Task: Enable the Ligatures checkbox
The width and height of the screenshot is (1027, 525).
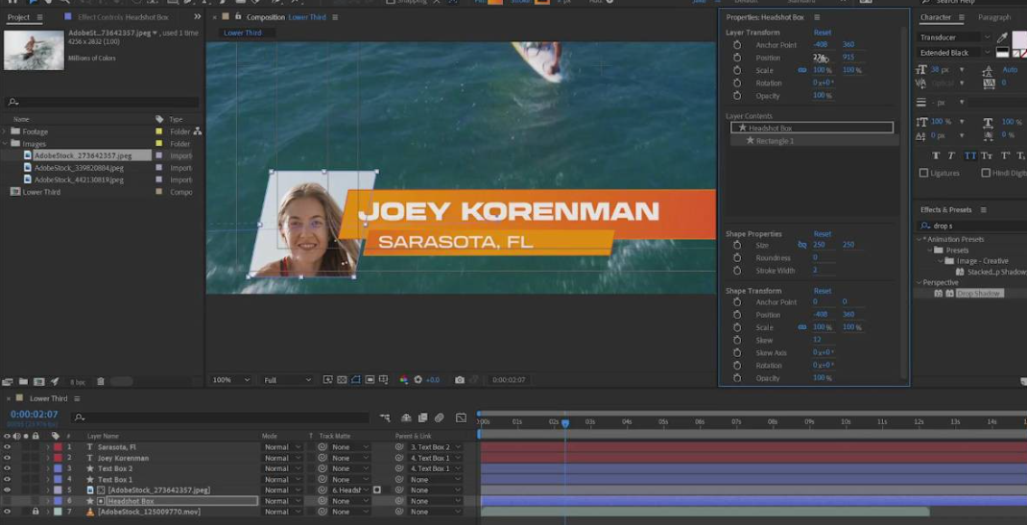Action: click(924, 173)
